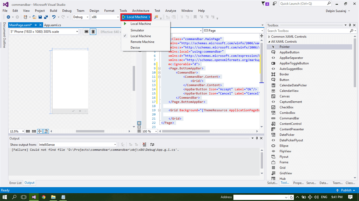Select the CheckBox control in Toolbox
Screen dimensions: 359x201
click(x=286, y=107)
